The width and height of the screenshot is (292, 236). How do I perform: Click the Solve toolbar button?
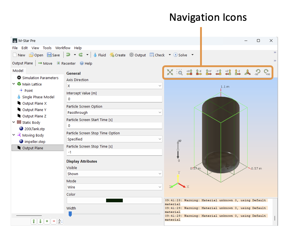pos(180,55)
